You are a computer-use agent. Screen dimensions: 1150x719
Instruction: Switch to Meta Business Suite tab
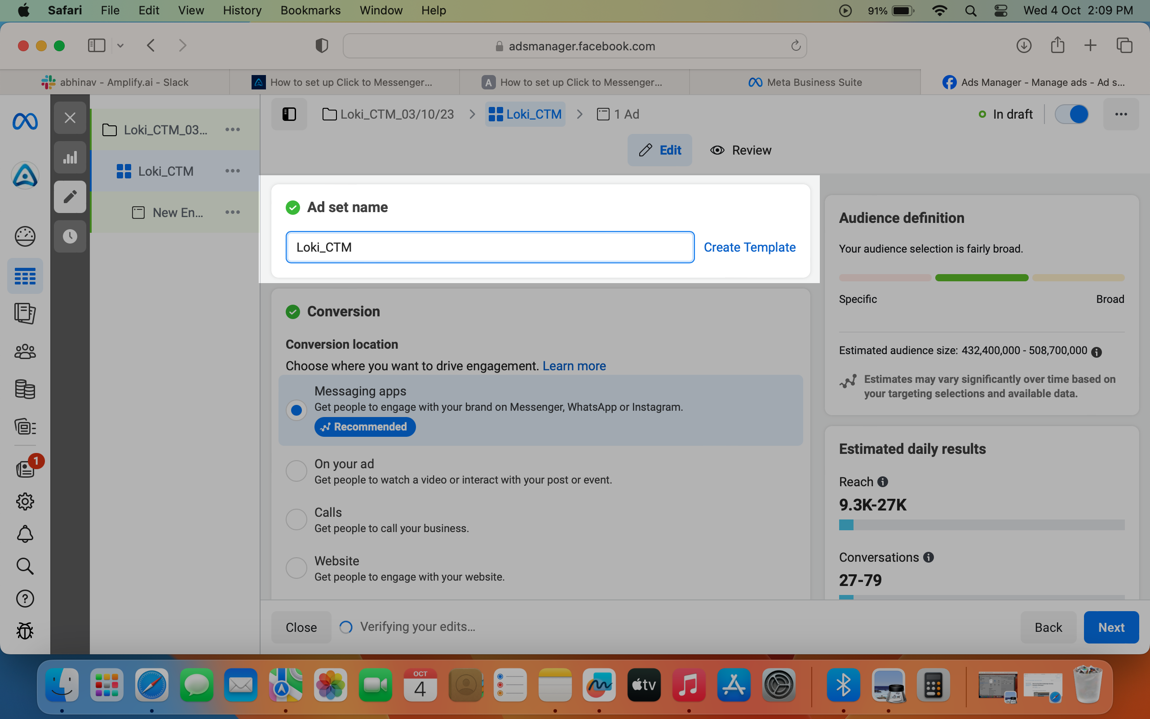pos(805,82)
